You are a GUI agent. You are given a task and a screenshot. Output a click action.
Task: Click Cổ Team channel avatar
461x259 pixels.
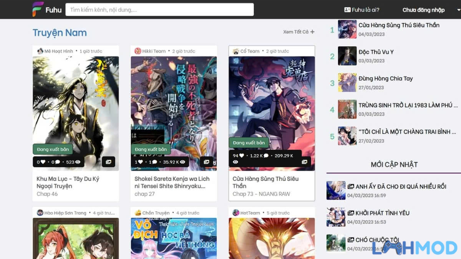click(x=236, y=51)
